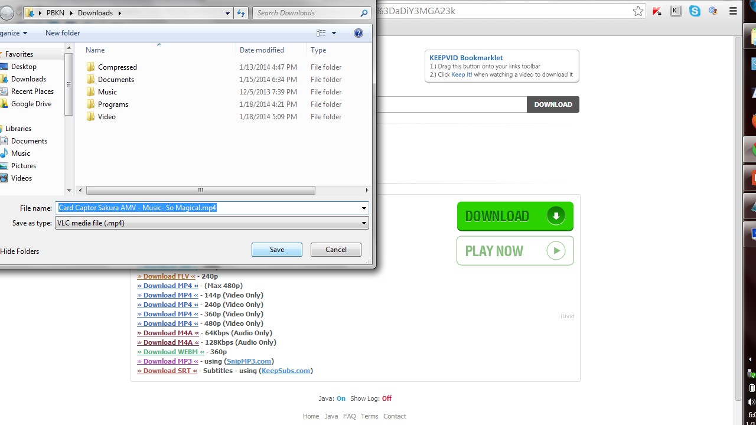Expand the view options dropdown arrow
Screen dimensions: 756x425
coord(334,33)
